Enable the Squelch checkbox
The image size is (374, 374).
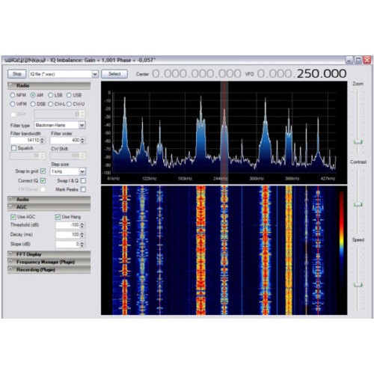pos(14,148)
